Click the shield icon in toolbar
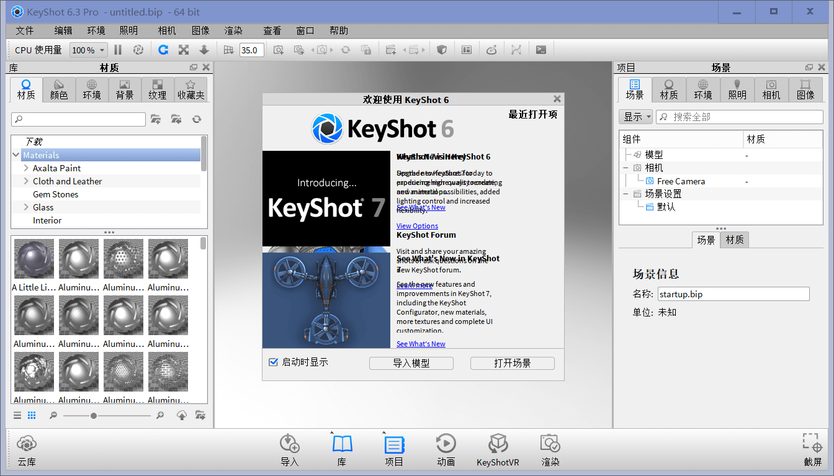The height and width of the screenshot is (476, 834). [442, 50]
